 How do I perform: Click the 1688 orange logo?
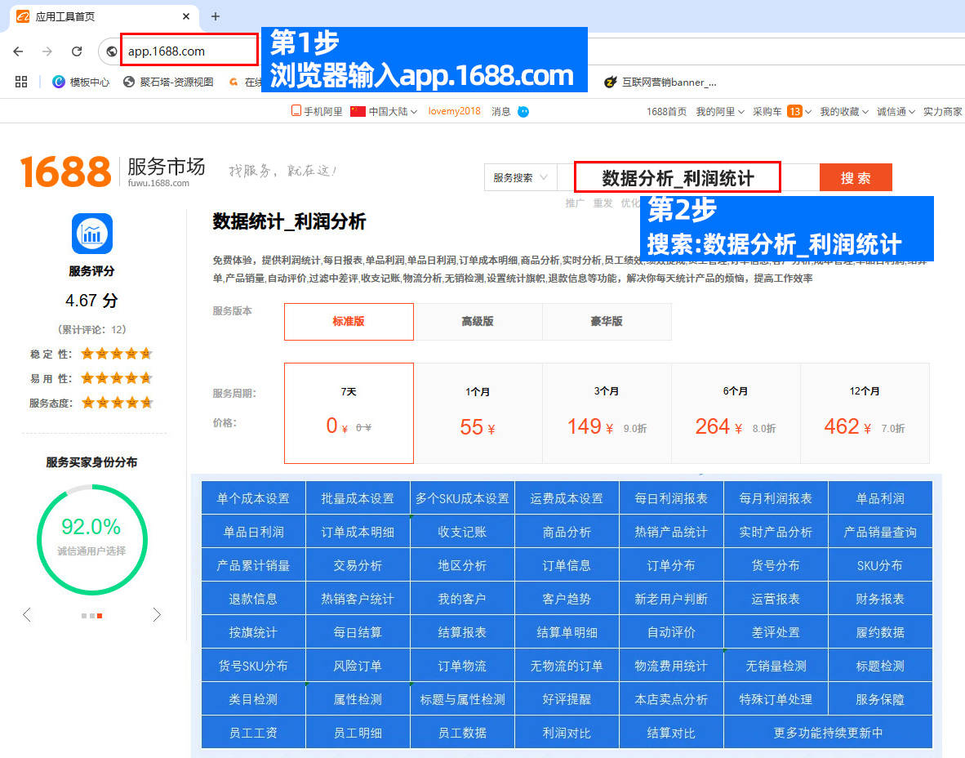tap(65, 172)
